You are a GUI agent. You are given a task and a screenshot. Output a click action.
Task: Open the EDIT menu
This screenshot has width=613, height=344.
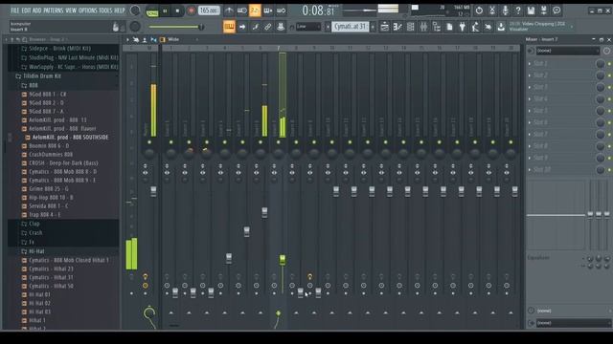26,11
